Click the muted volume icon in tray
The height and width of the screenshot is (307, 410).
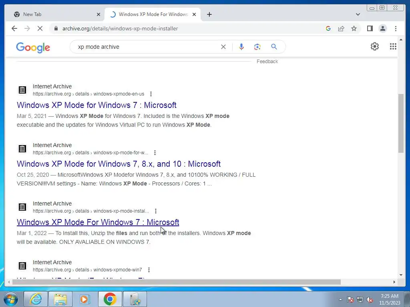(370, 299)
